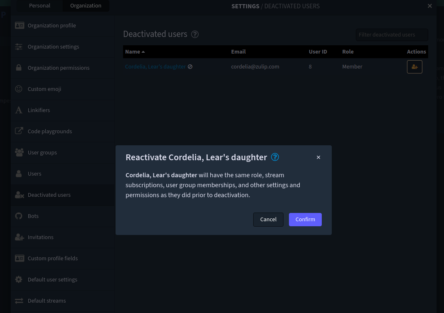444x313 pixels.
Task: Click the Linkifiers letter-A icon
Action: [18, 110]
